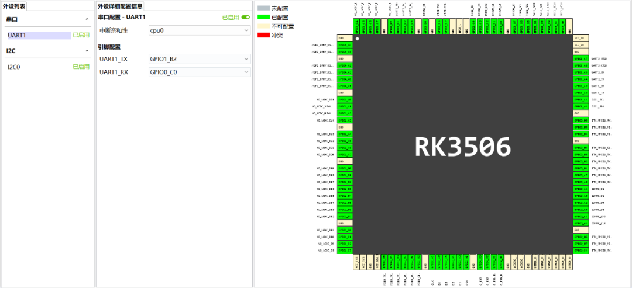This screenshot has height=288, width=632.
Task: Select the pin labeled VO_LCDC_D23
Action: (x=345, y=134)
